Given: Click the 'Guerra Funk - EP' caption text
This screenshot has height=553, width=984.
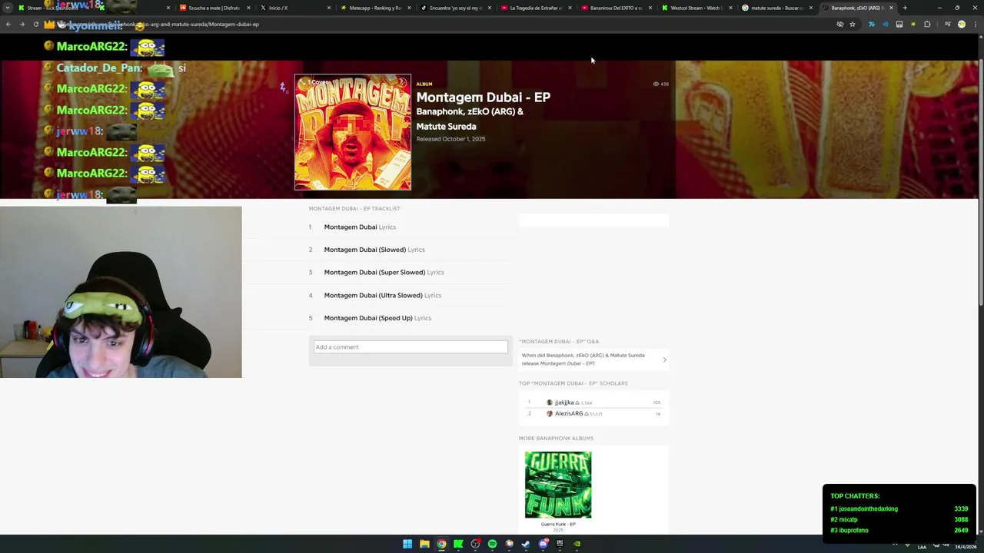Looking at the screenshot, I should tap(558, 524).
